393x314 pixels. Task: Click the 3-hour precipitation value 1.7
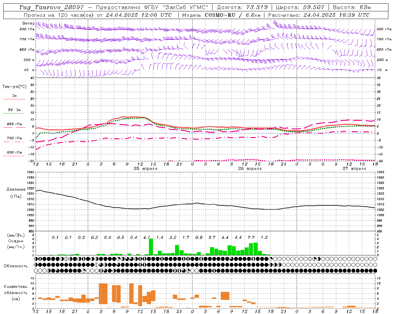tap(186, 237)
